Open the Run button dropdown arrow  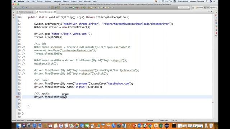point(75,8)
